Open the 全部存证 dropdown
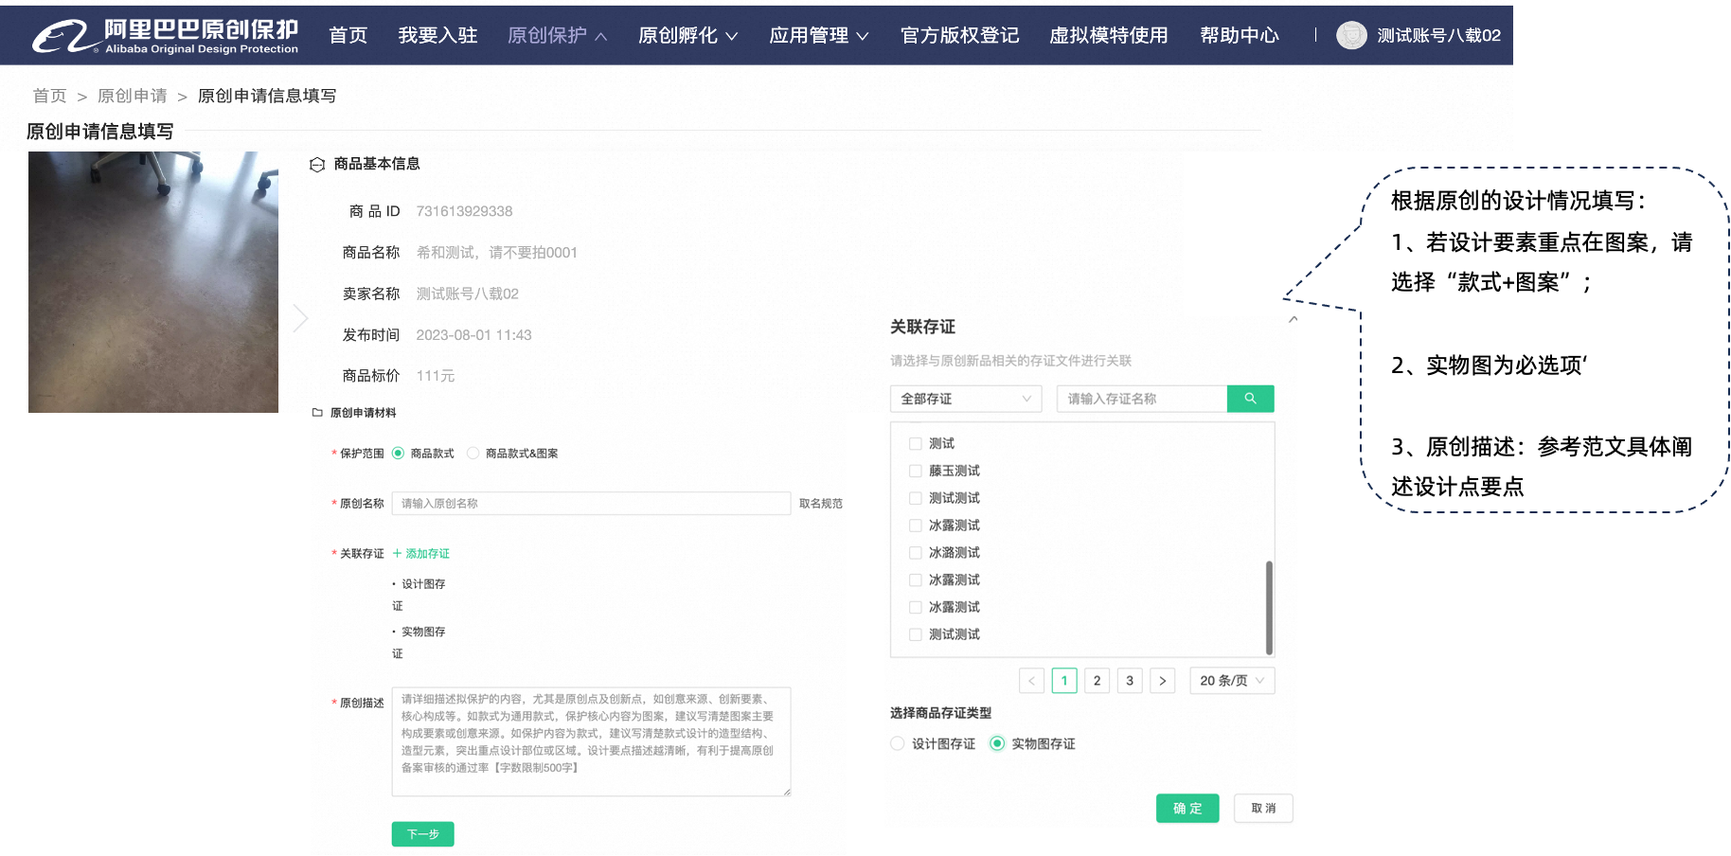1731x856 pixels. (966, 399)
